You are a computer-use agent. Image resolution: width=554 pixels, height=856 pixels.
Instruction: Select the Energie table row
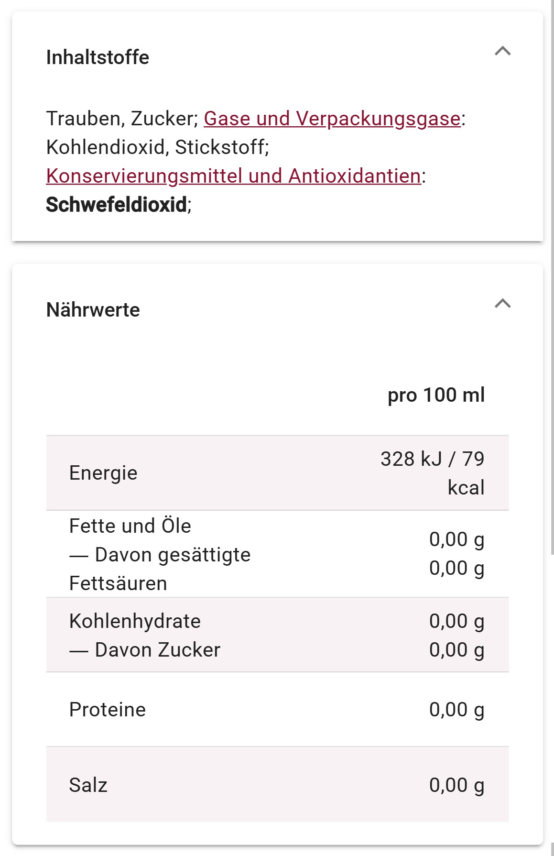[277, 473]
